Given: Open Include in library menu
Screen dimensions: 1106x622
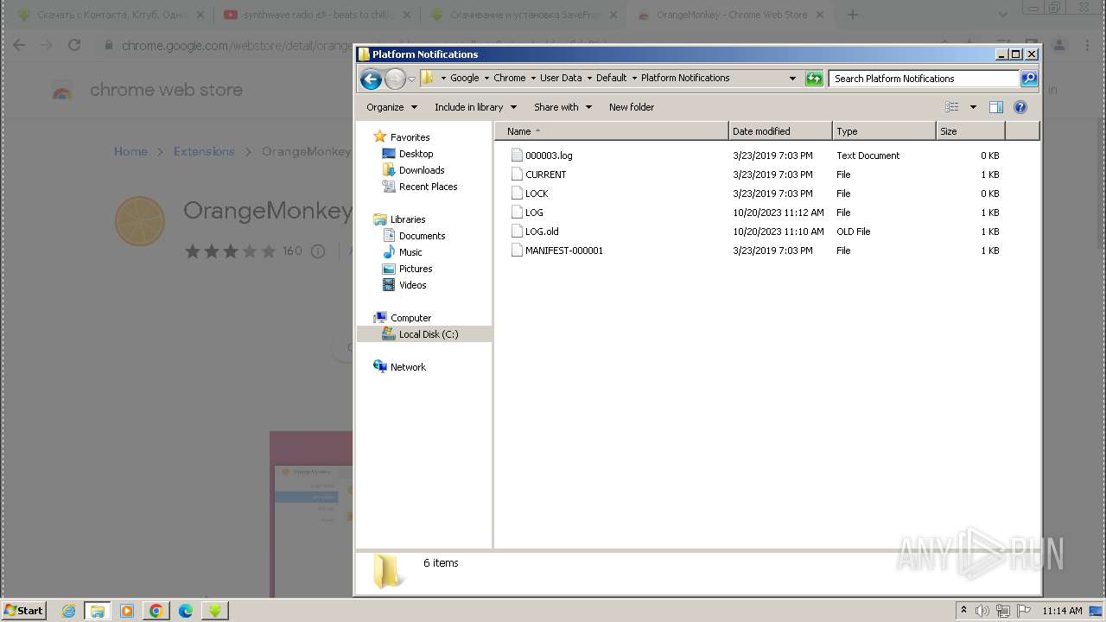Looking at the screenshot, I should pyautogui.click(x=475, y=107).
